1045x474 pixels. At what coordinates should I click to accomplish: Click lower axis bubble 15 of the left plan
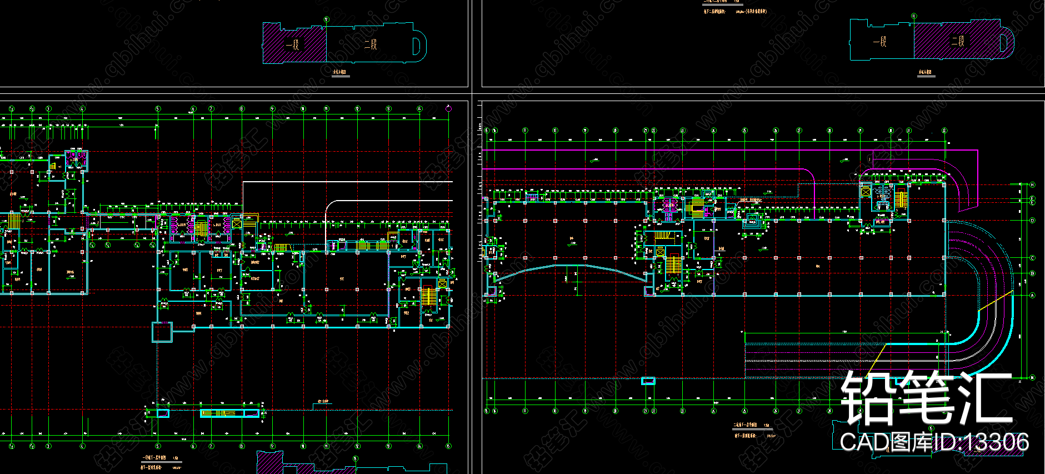(449, 446)
